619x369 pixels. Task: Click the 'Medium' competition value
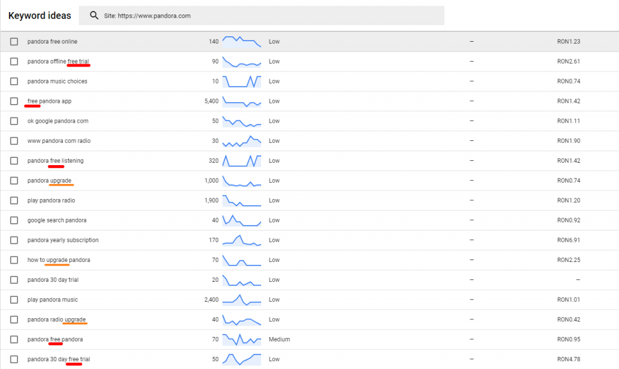click(279, 339)
